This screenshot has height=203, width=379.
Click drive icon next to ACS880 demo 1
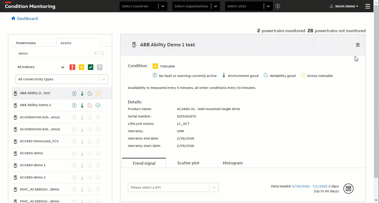pyautogui.click(x=16, y=165)
